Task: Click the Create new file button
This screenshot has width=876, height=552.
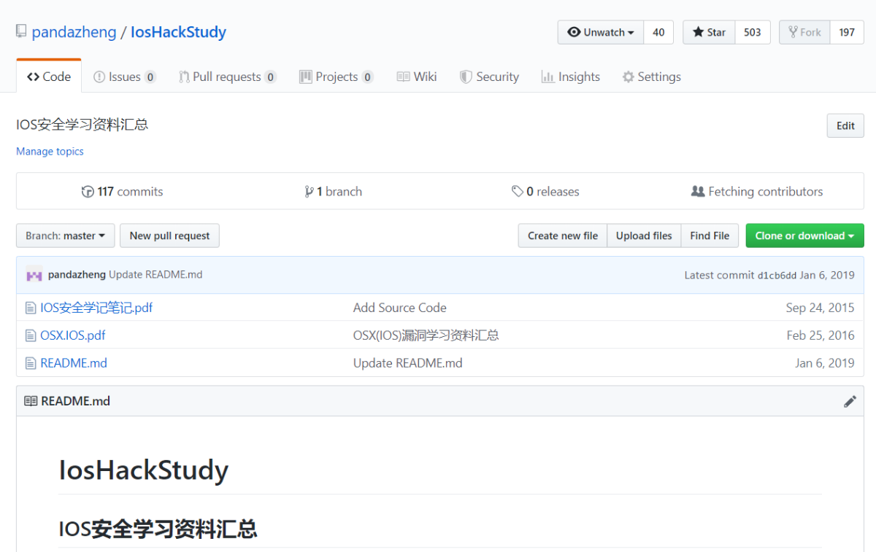Action: coord(563,236)
